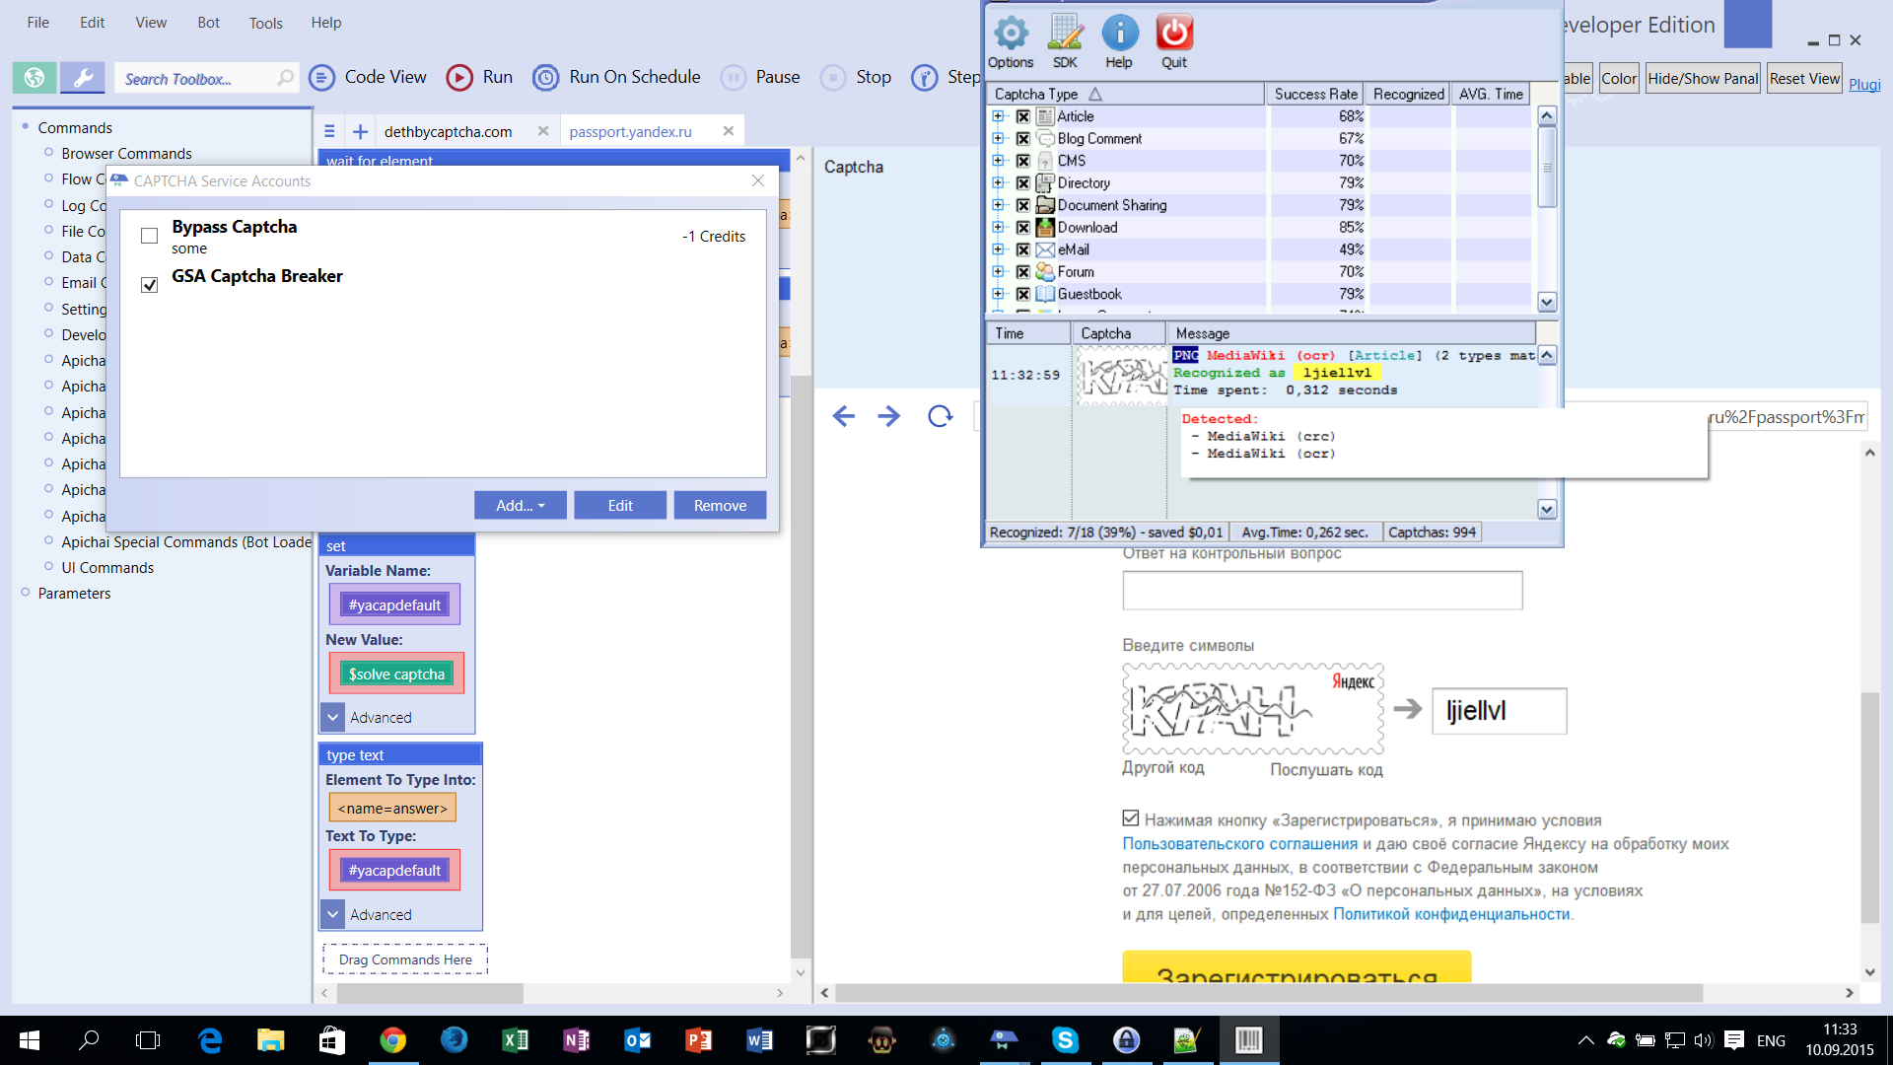
Task: Open the Bot menu
Action: pos(208,22)
